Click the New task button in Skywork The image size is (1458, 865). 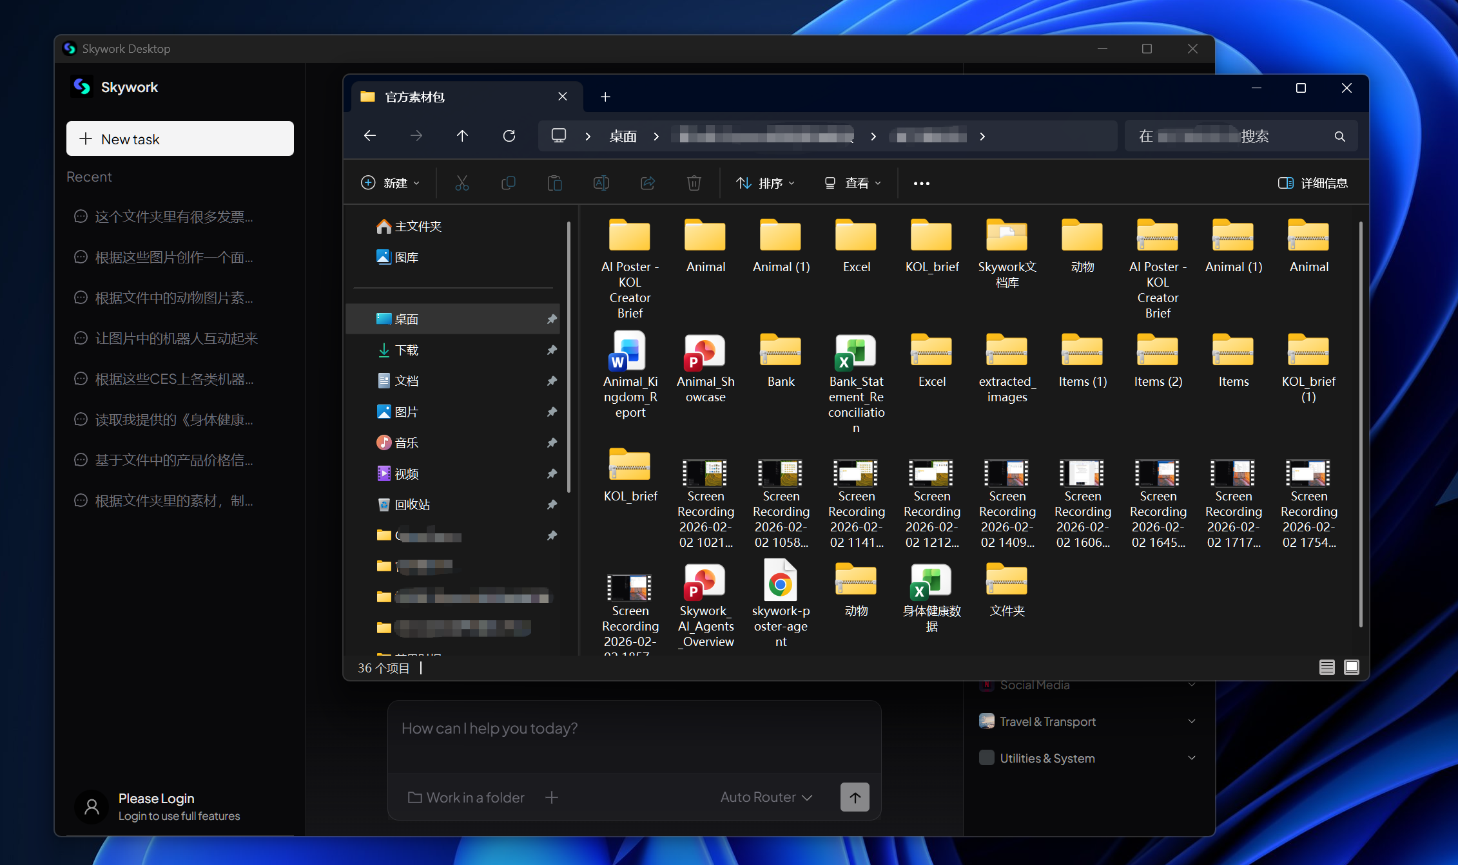pos(180,138)
